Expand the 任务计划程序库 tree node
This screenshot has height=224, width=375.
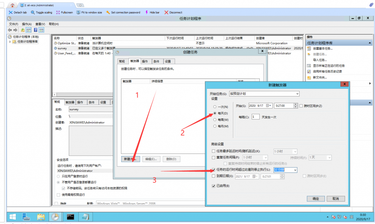pos(10,42)
